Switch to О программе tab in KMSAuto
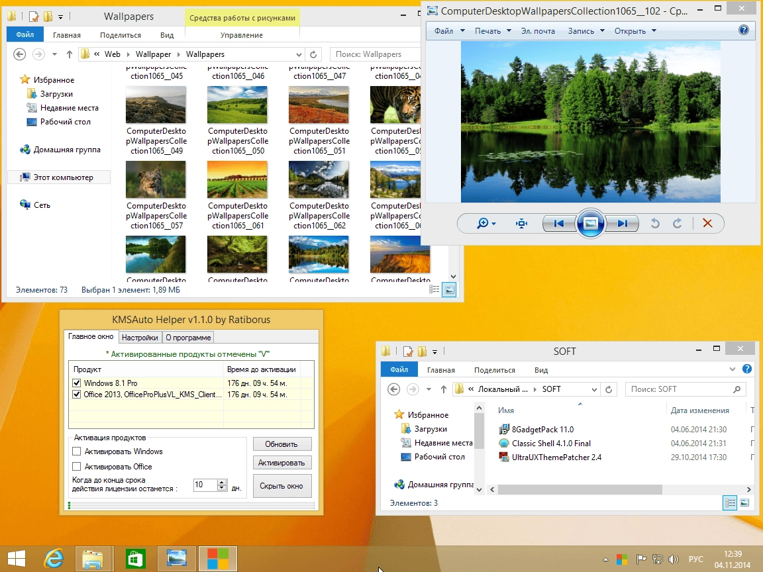Image resolution: width=763 pixels, height=572 pixels. [188, 337]
